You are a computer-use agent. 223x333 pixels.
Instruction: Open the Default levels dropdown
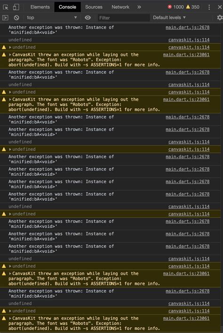pyautogui.click(x=169, y=17)
